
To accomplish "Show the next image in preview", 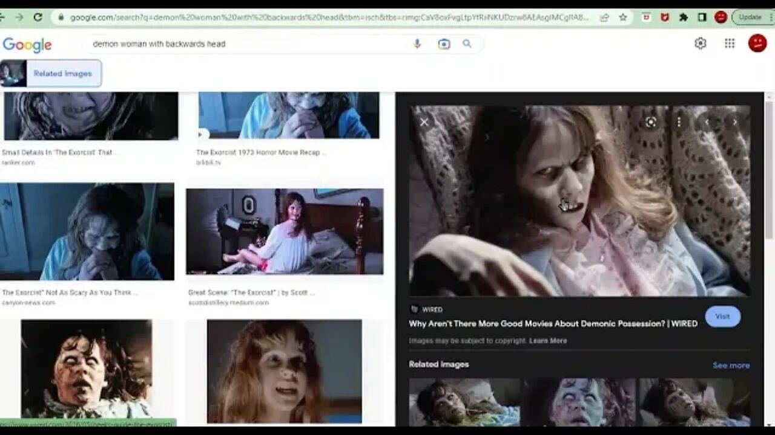I will tap(734, 122).
